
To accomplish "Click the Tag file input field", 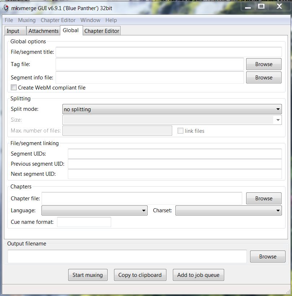I will click(150, 64).
